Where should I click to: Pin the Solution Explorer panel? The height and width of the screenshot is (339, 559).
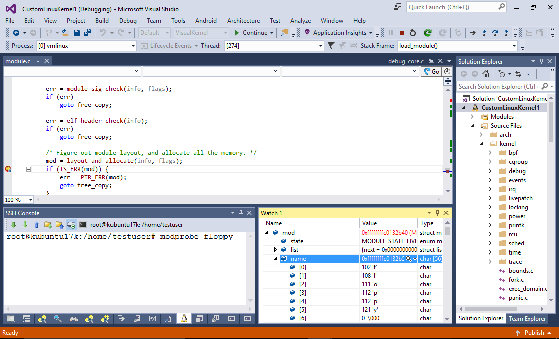541,61
